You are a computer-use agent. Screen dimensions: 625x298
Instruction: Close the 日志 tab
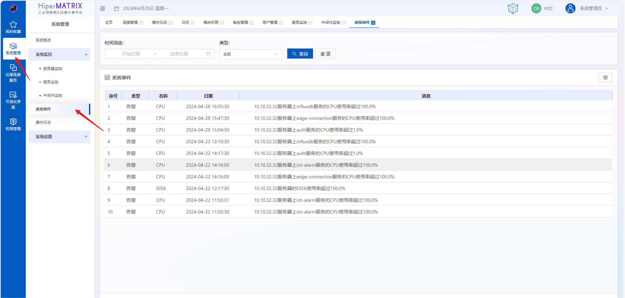(193, 23)
